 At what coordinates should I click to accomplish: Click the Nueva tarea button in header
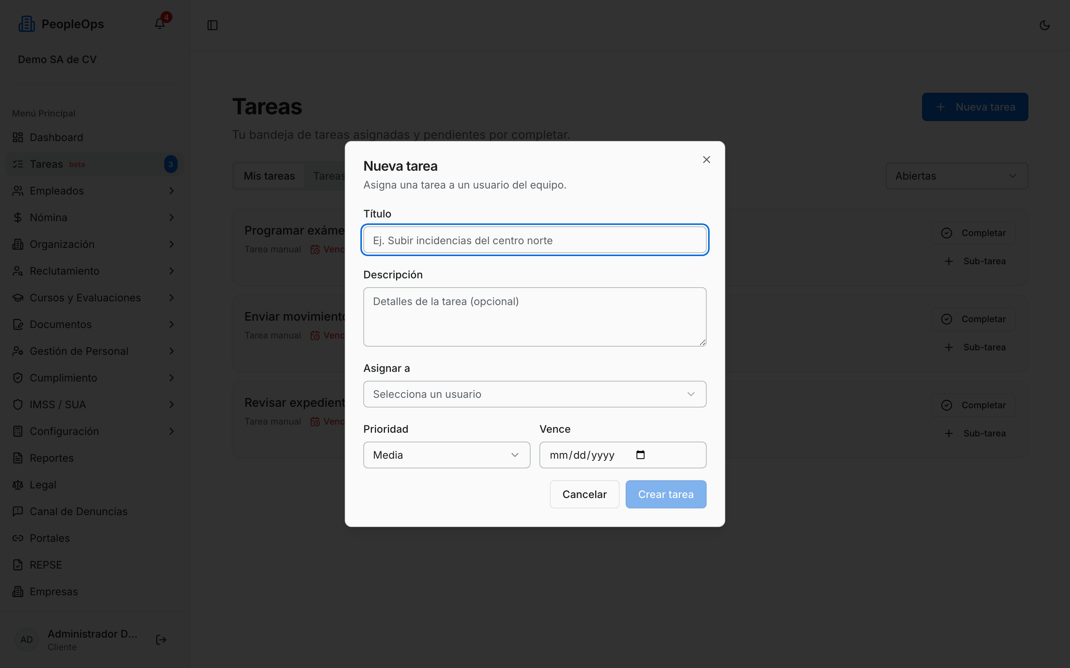pos(975,107)
